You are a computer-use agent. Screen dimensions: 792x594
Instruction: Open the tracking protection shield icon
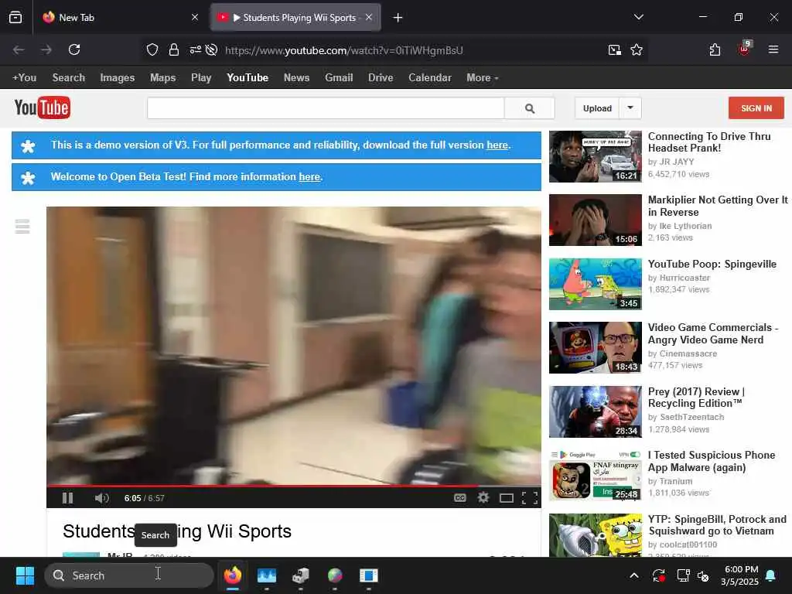tap(152, 50)
